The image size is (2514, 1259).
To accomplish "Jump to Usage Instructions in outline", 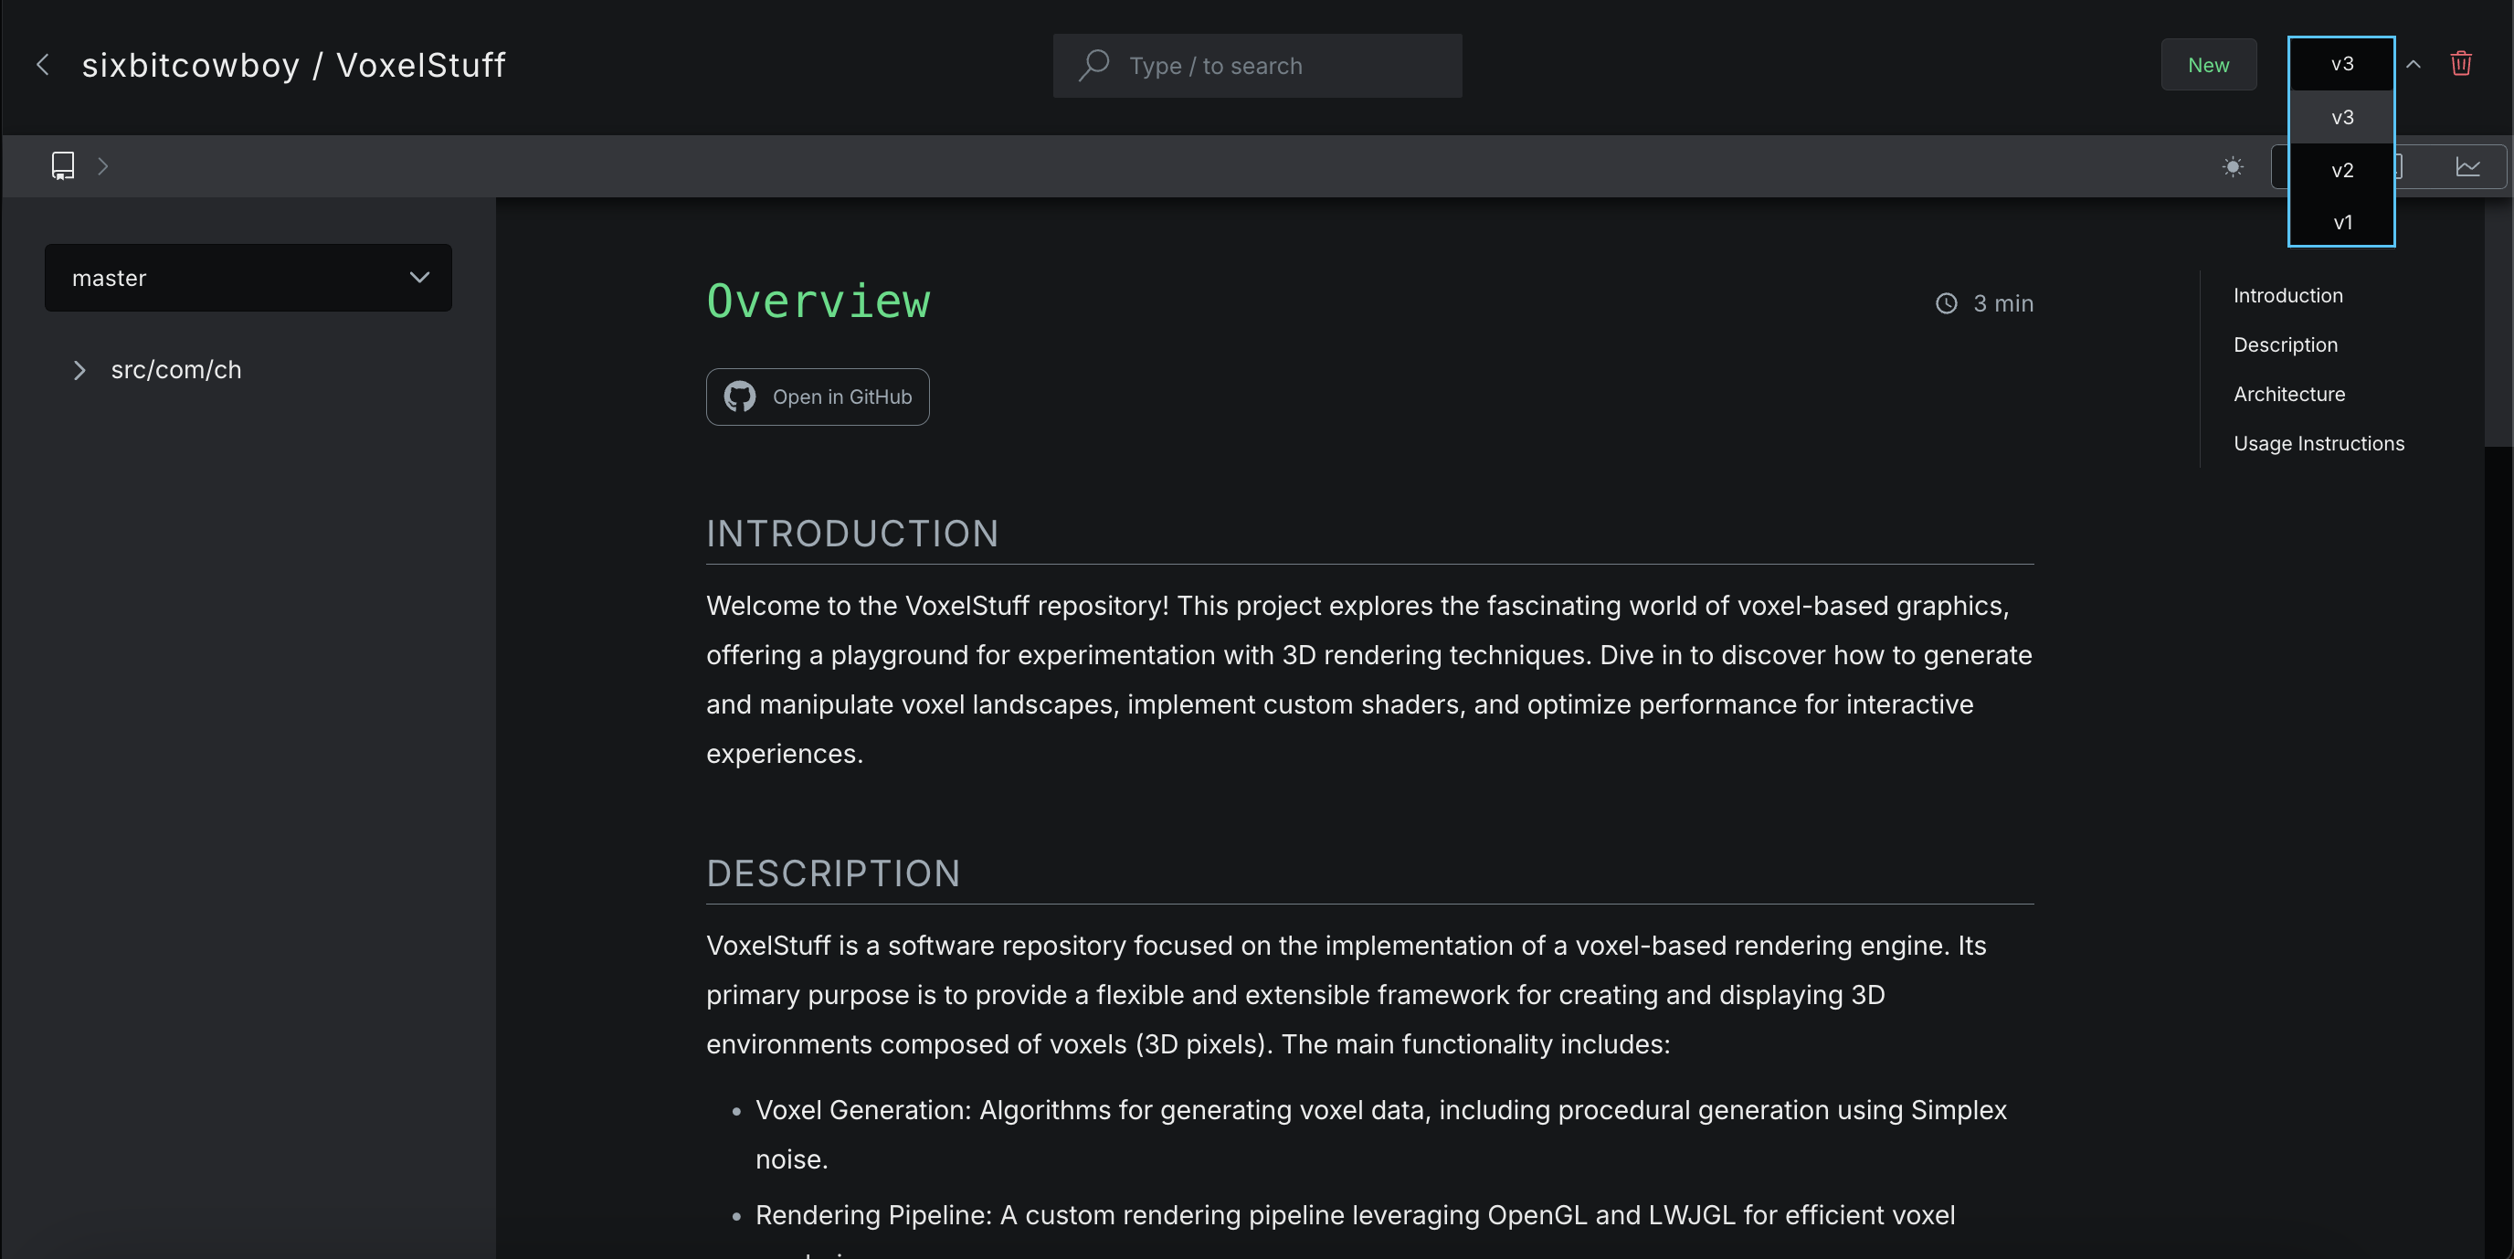I will click(x=2319, y=443).
